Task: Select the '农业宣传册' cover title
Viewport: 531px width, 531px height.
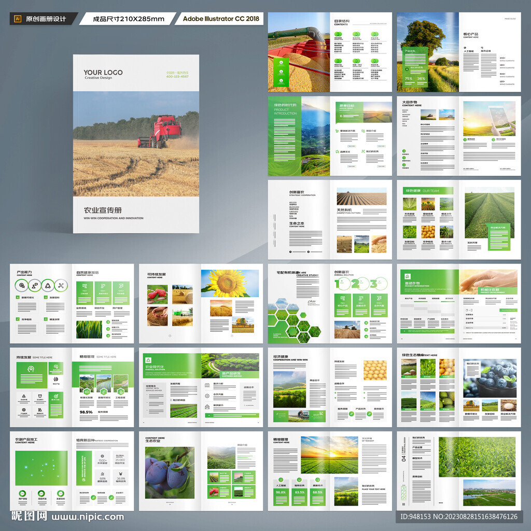Action: (103, 211)
